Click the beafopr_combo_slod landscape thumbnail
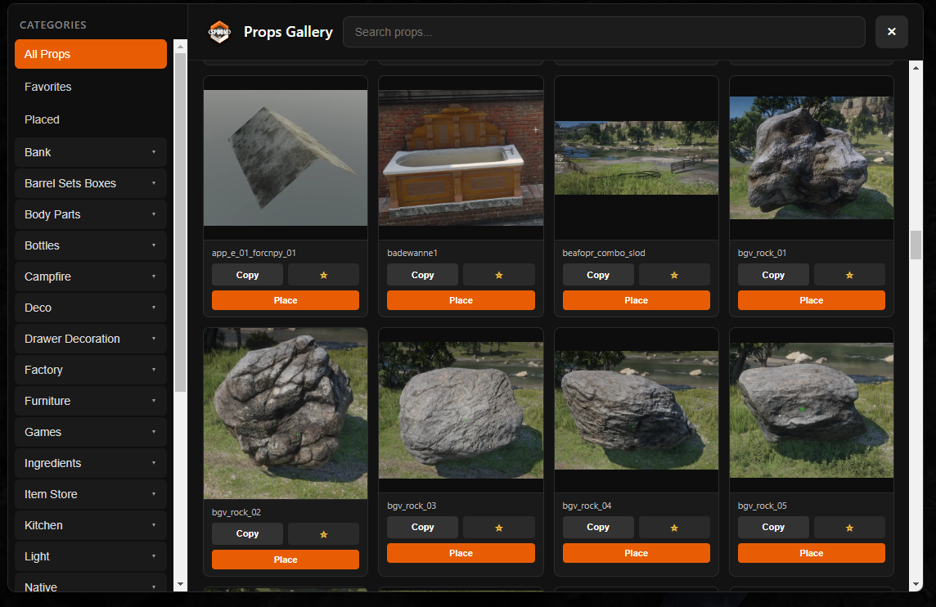 [x=637, y=158]
